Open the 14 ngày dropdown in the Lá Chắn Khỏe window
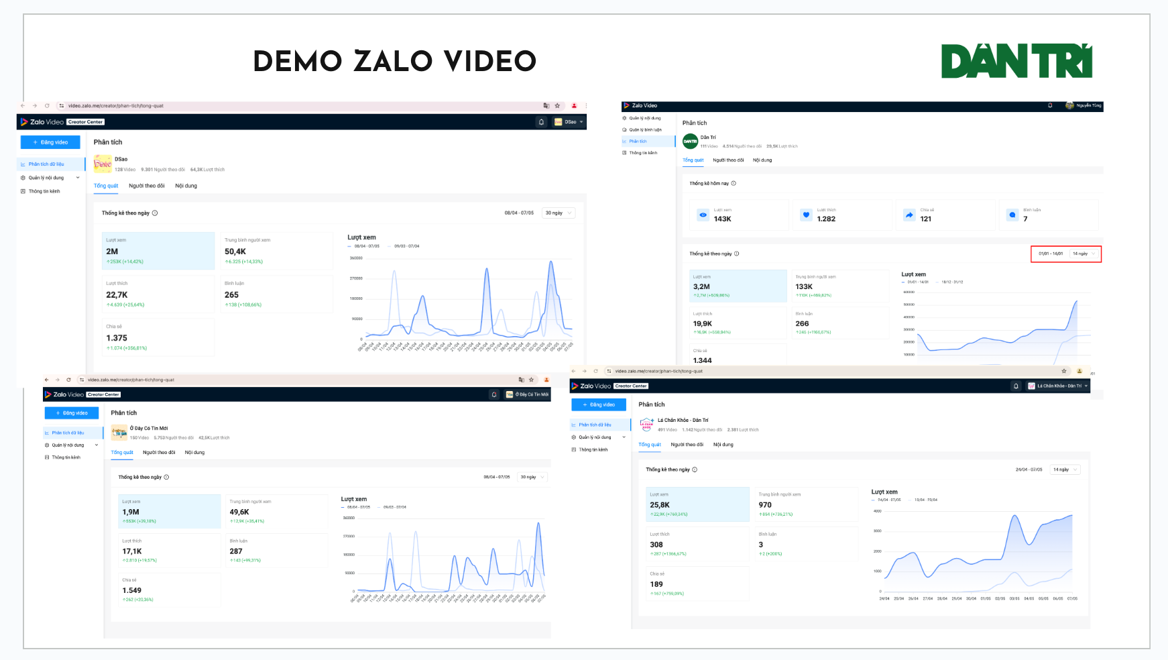This screenshot has width=1168, height=660. click(x=1065, y=470)
